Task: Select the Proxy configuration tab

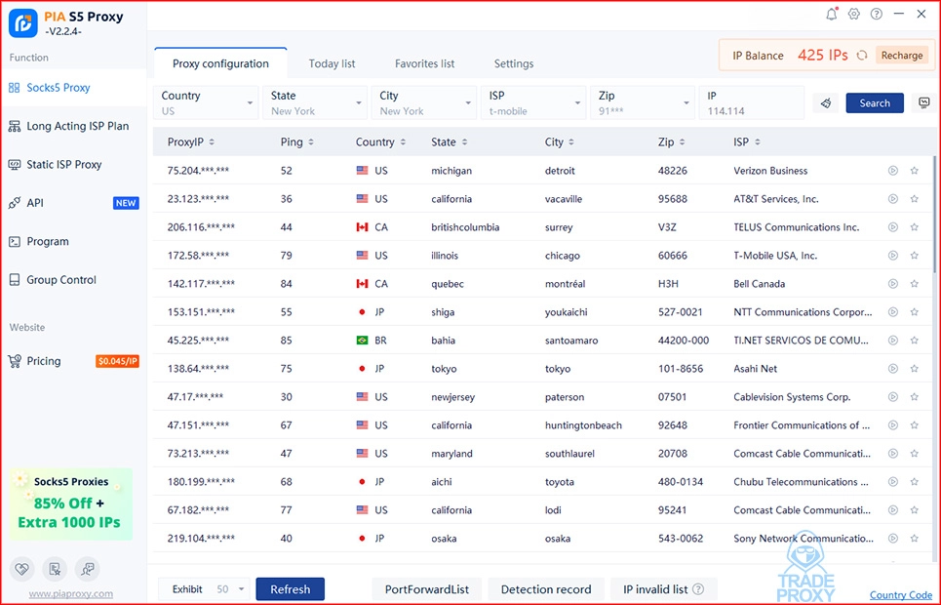Action: [220, 63]
